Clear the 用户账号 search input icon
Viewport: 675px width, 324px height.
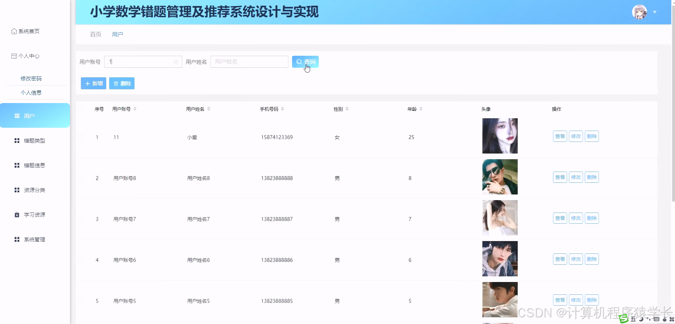click(x=176, y=62)
